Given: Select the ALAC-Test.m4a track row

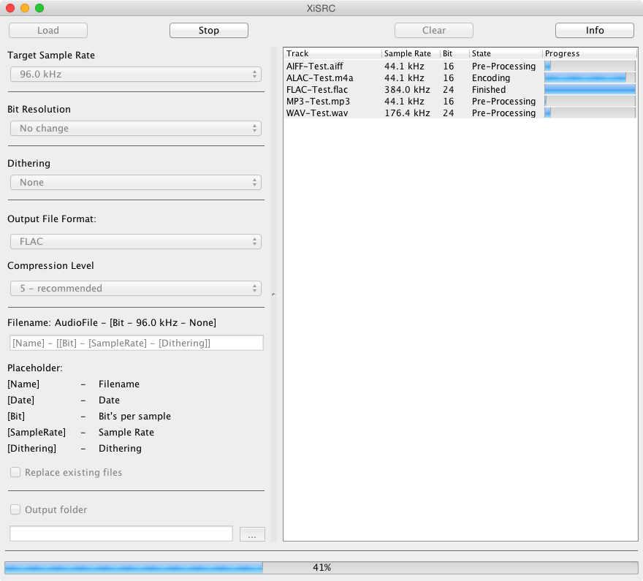Looking at the screenshot, I should tap(460, 78).
